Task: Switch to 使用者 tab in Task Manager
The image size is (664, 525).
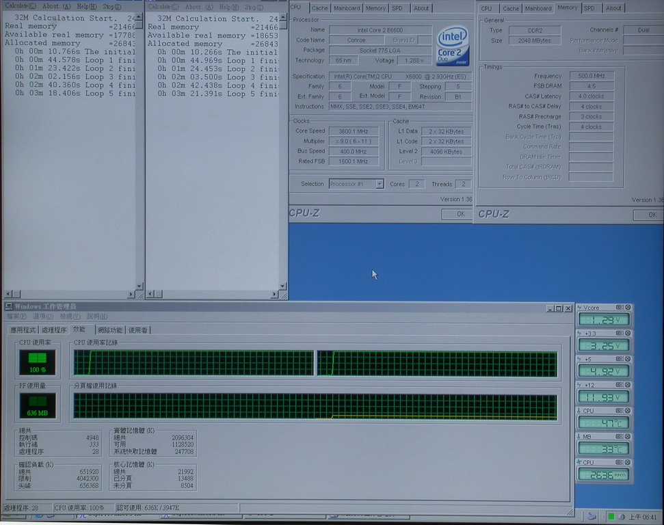Action: tap(138, 330)
